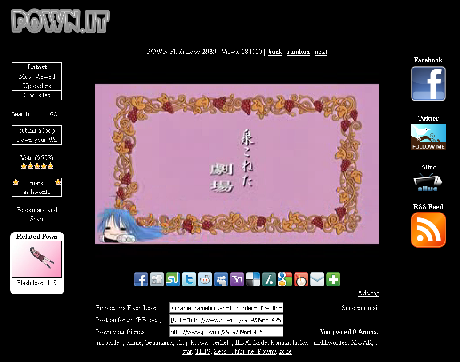Open the mahfavorites tag
The height and width of the screenshot is (362, 460).
(x=331, y=342)
